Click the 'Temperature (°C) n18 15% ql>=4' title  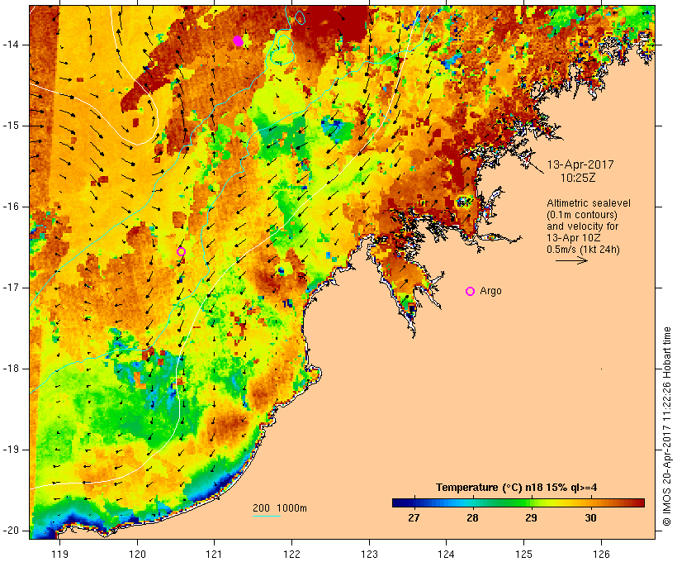[516, 488]
